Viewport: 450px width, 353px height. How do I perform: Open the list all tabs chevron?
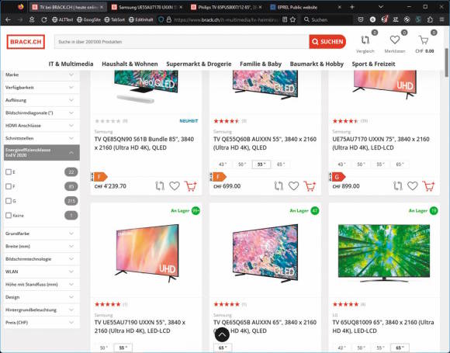(x=381, y=7)
